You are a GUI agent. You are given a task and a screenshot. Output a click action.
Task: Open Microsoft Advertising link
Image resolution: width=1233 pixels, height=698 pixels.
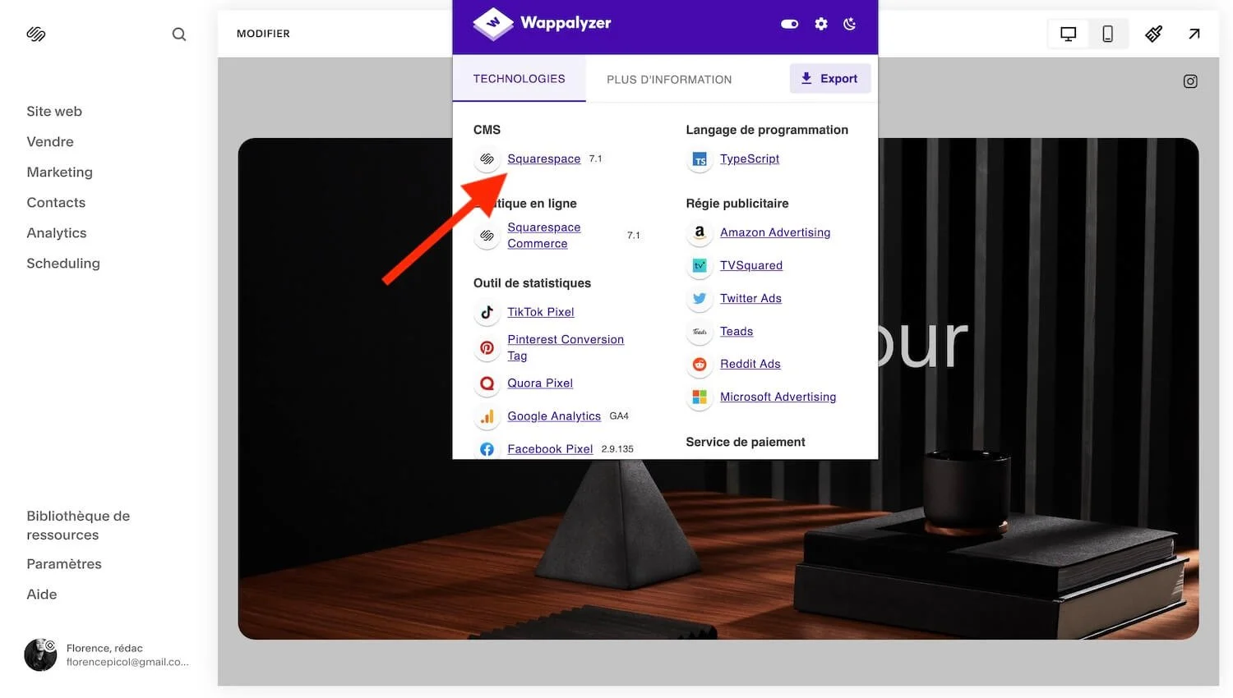[778, 397]
